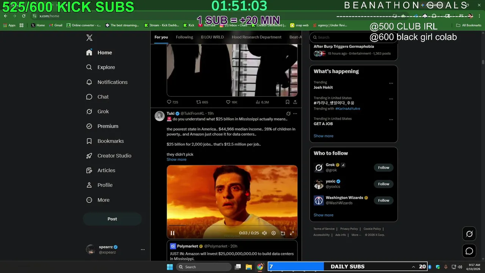Toggle picture-in-picture for the video
485x273 pixels.
283,233
